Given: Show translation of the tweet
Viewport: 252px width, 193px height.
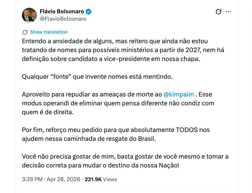Looking at the screenshot, I should tap(49, 32).
